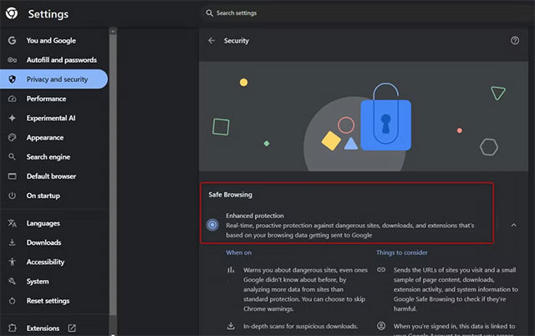Click the Security page title
Screen dimensions: 535x336
(x=236, y=41)
